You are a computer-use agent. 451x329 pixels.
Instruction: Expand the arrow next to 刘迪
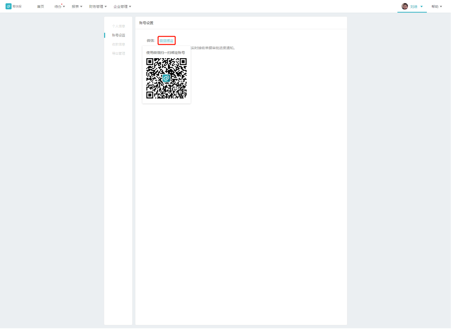tap(422, 7)
